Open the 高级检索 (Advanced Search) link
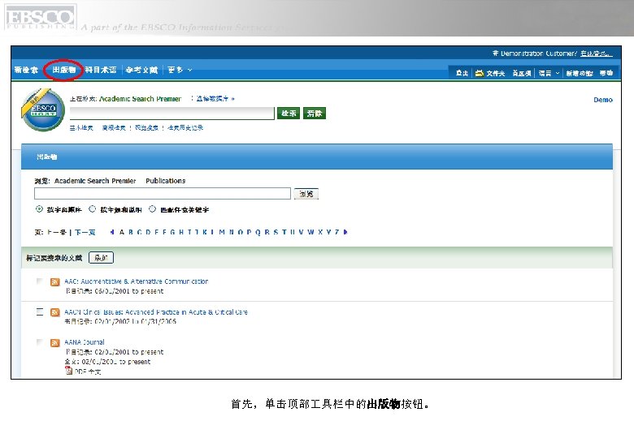Screen dimensions: 634x438 [114, 128]
